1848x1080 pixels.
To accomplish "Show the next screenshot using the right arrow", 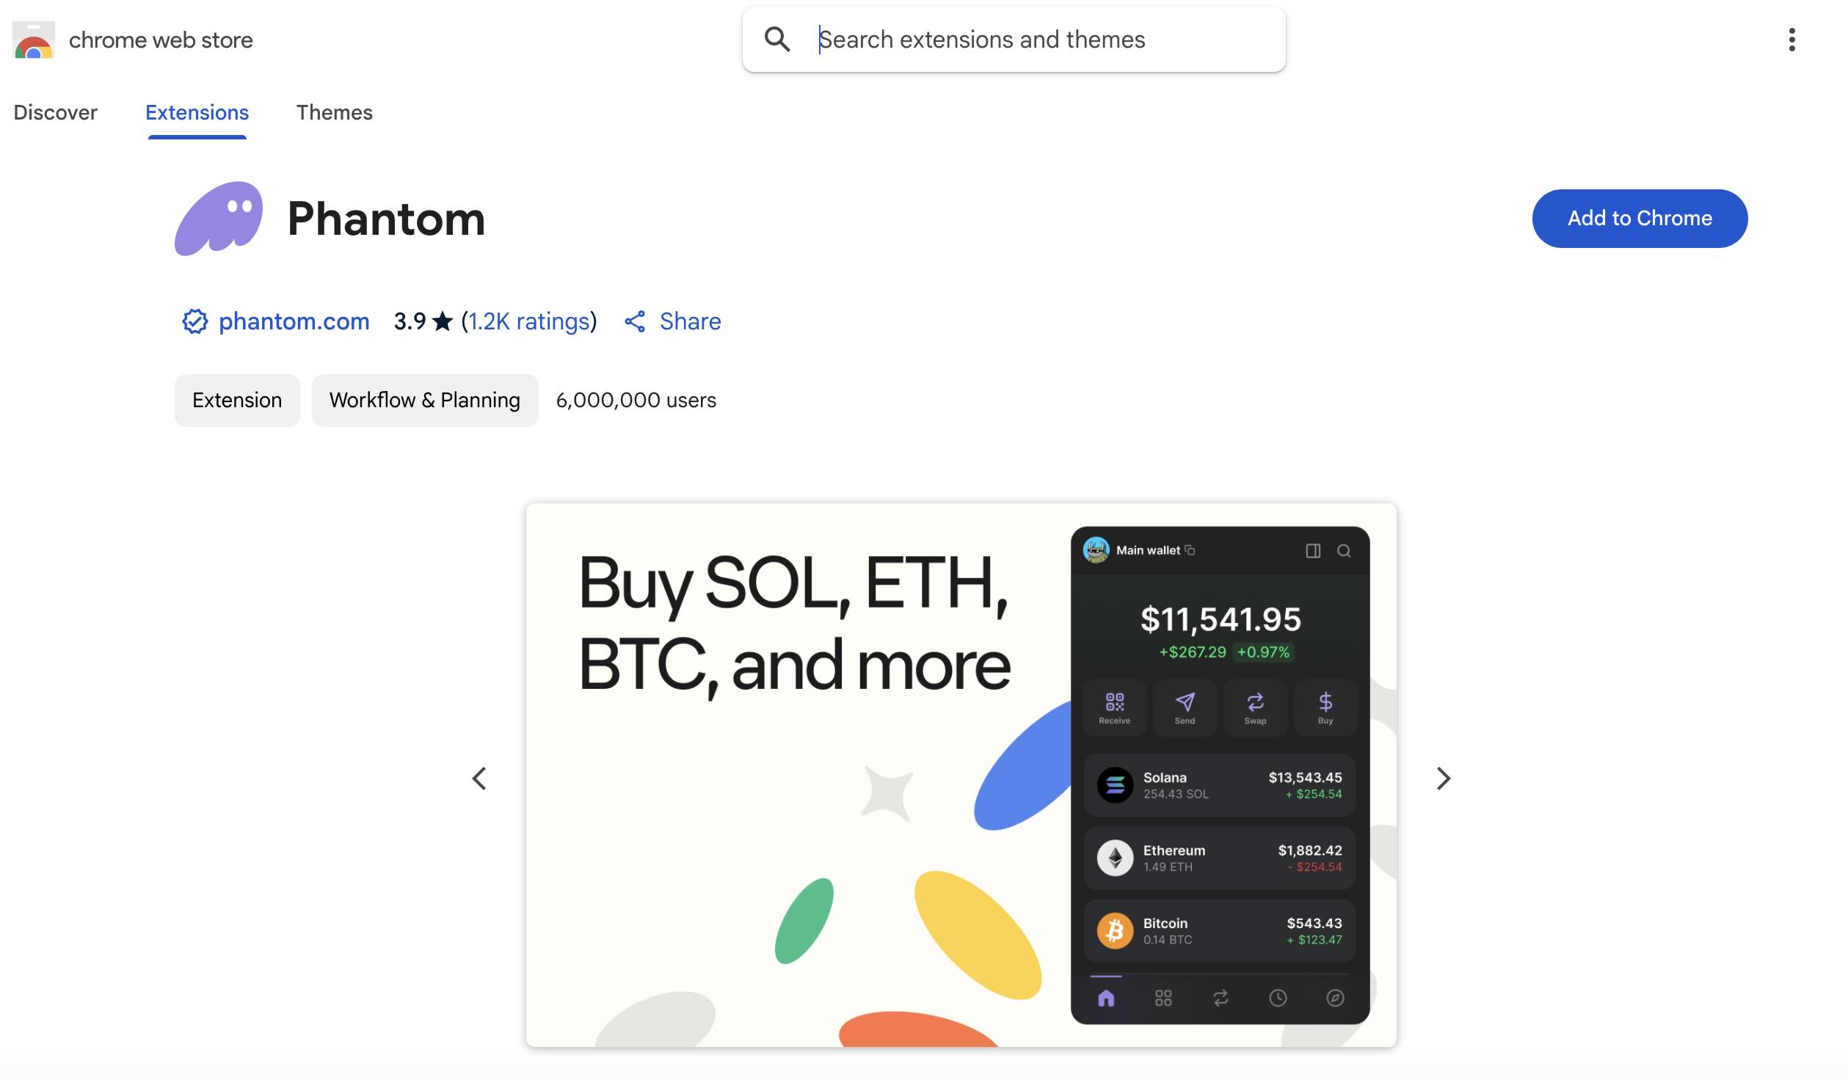I will pos(1443,778).
